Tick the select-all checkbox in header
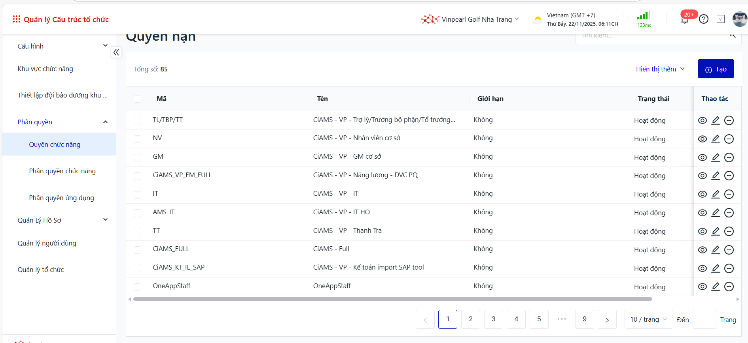The image size is (748, 343). click(138, 99)
